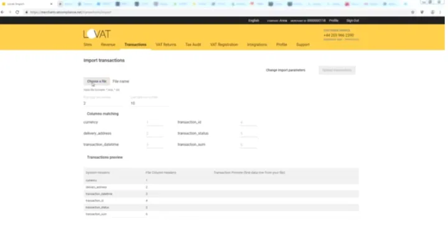Click the Choose a file button

[x=96, y=81]
